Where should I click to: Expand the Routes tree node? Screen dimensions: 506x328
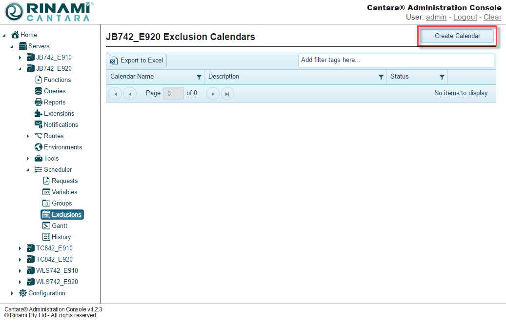[x=28, y=136]
